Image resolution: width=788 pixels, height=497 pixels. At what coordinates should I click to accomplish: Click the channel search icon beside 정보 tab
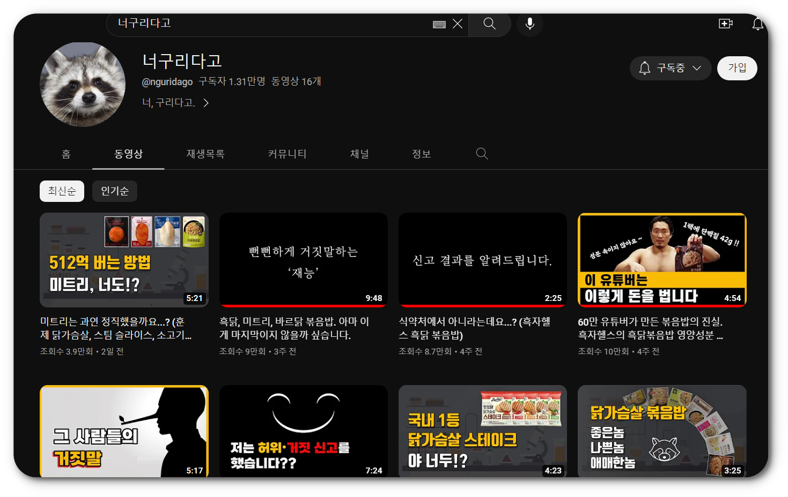[481, 154]
